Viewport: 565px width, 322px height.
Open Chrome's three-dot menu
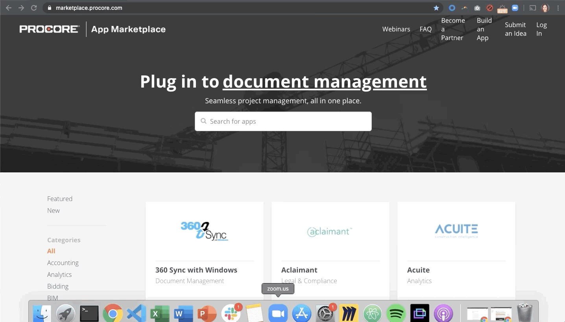[558, 8]
